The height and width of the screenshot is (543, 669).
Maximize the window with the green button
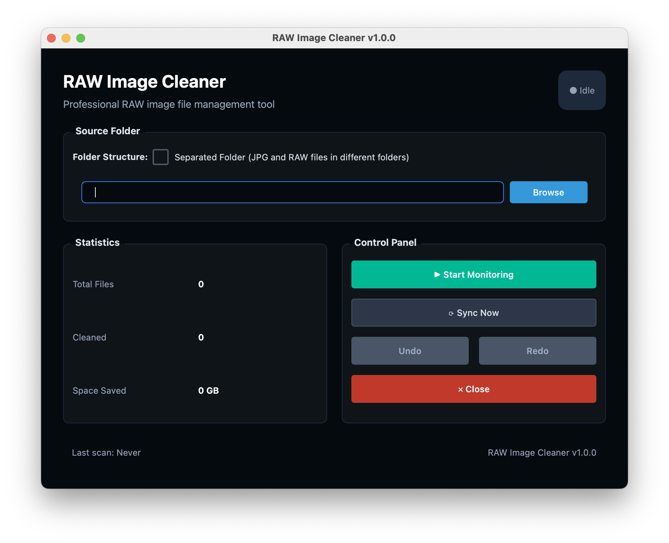click(x=81, y=38)
